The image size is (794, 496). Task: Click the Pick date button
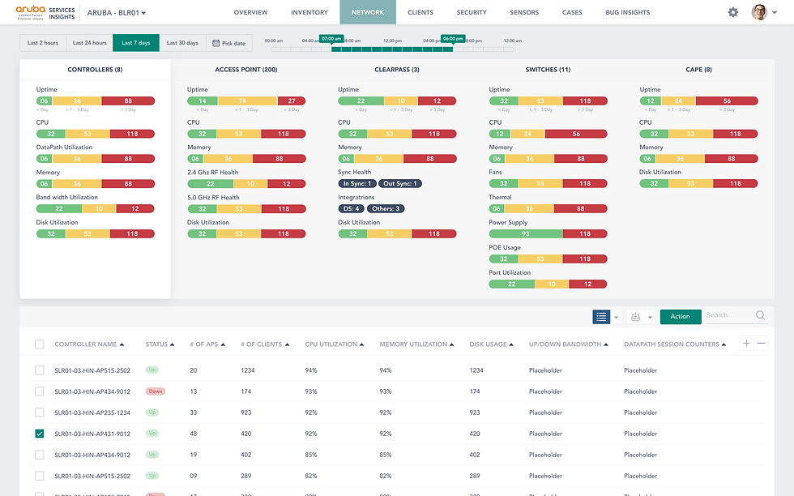[x=228, y=43]
